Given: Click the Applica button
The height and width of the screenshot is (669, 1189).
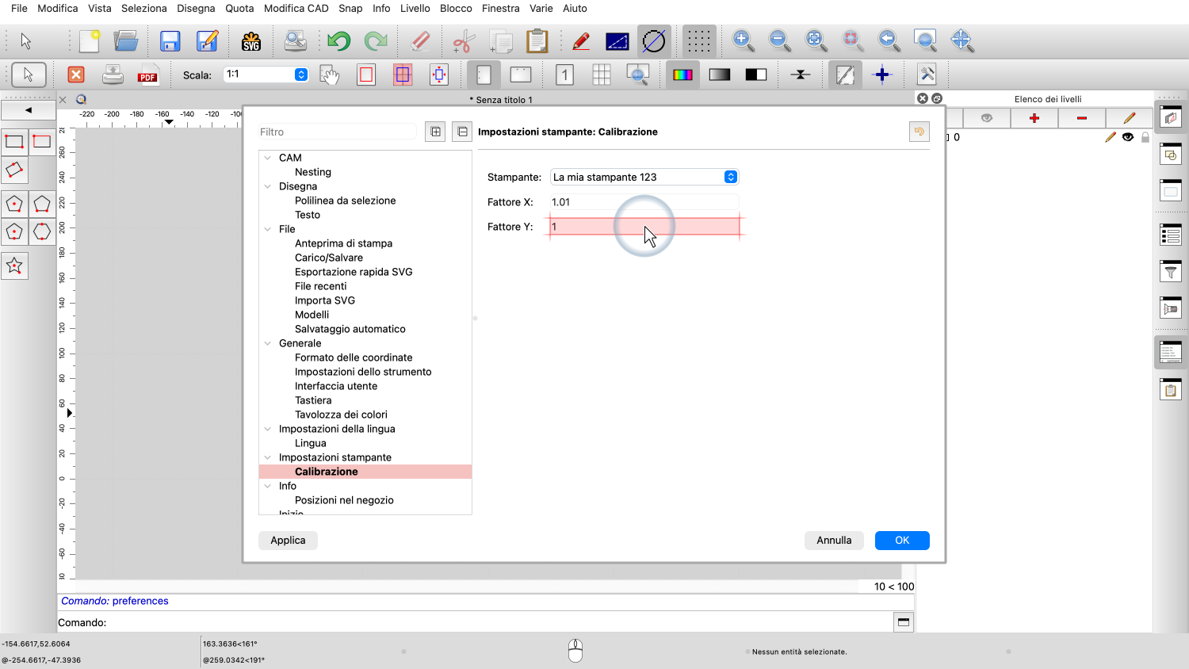Looking at the screenshot, I should tap(288, 541).
